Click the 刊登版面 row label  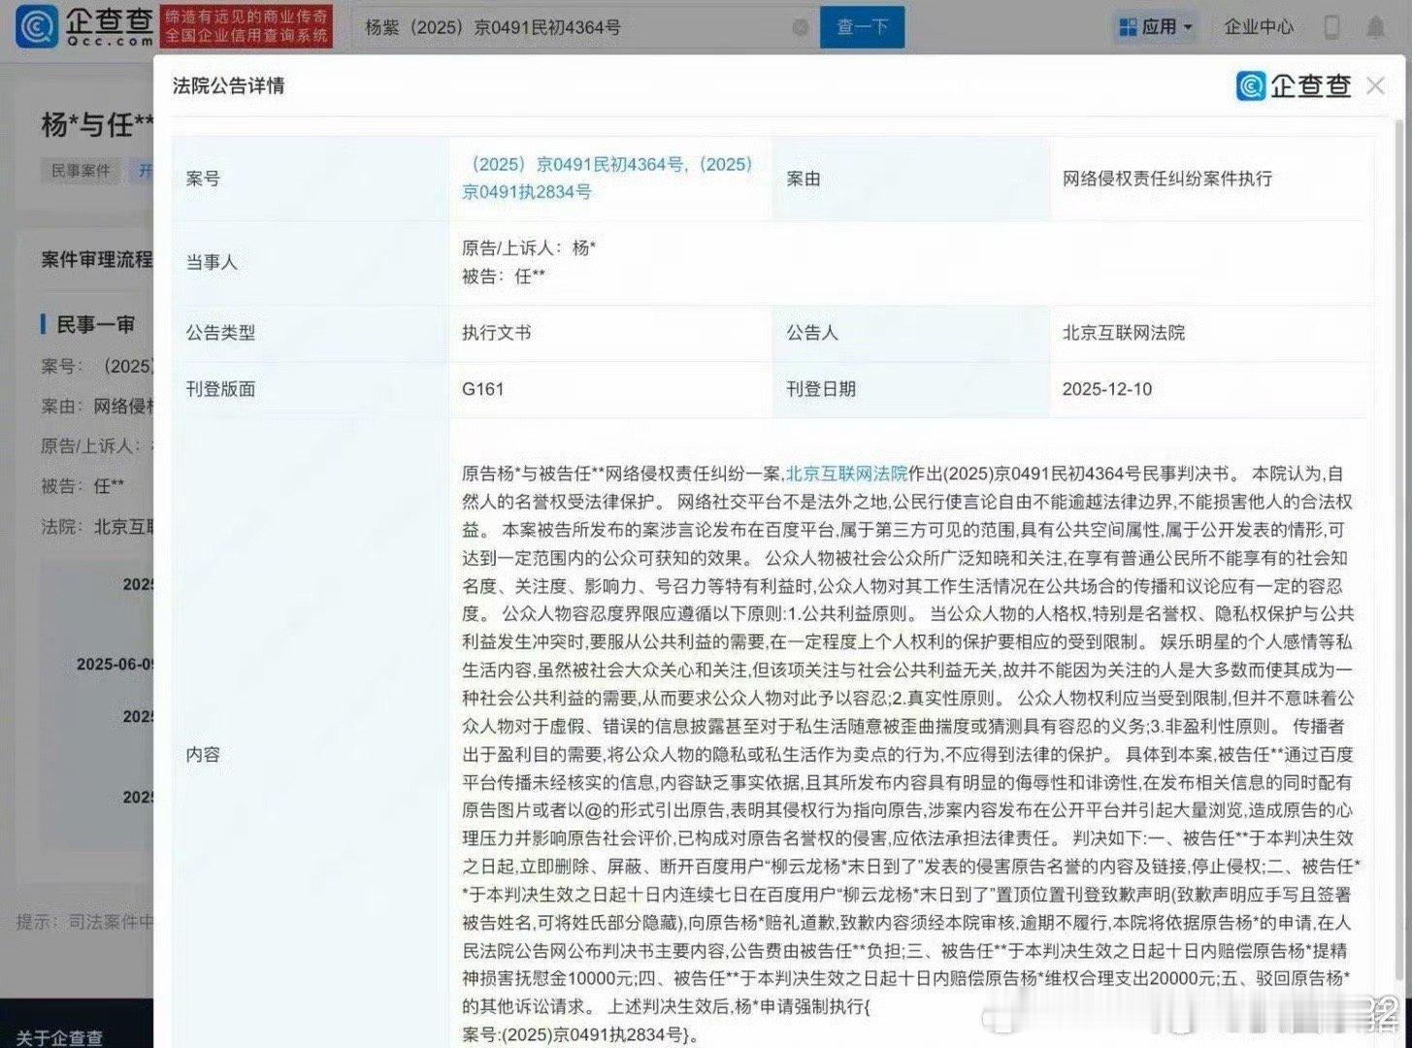[x=220, y=389]
